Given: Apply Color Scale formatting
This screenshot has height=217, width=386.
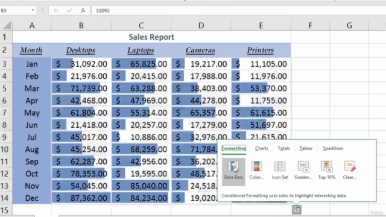Looking at the screenshot, I should [x=256, y=170].
